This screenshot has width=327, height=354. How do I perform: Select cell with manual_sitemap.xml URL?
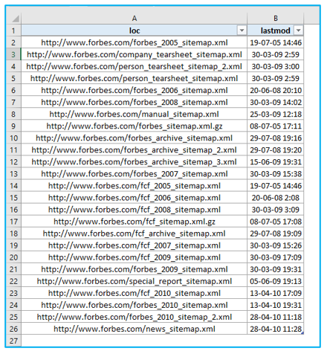point(135,115)
